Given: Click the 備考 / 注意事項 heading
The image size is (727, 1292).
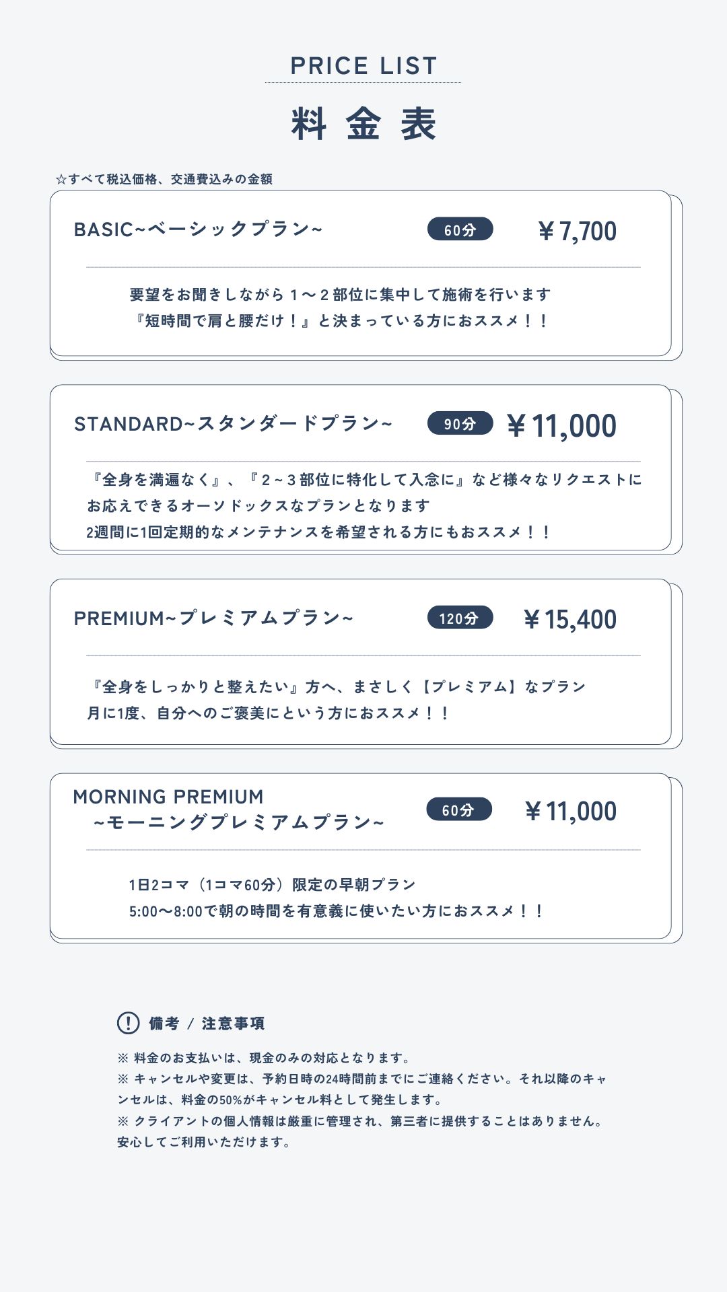Looking at the screenshot, I should point(207,1024).
